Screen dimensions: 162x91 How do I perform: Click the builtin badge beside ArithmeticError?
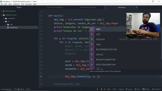92,49
